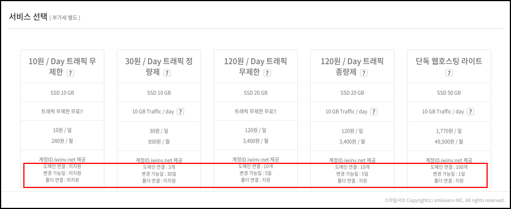Screen dimensions: 511x209
Task: Show traffic help in 120원 종량제 plan's traffic row
Action: (x=374, y=112)
